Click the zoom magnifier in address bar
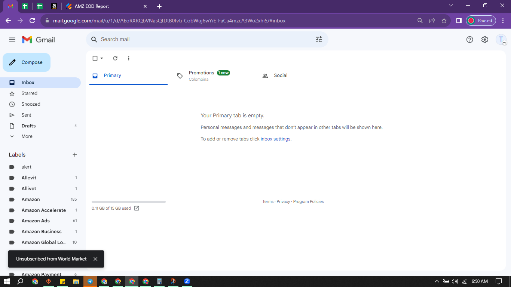511x287 pixels. pyautogui.click(x=420, y=21)
